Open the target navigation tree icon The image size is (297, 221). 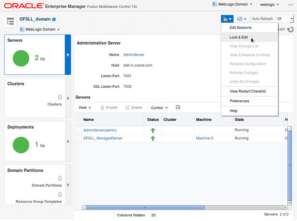10,21
